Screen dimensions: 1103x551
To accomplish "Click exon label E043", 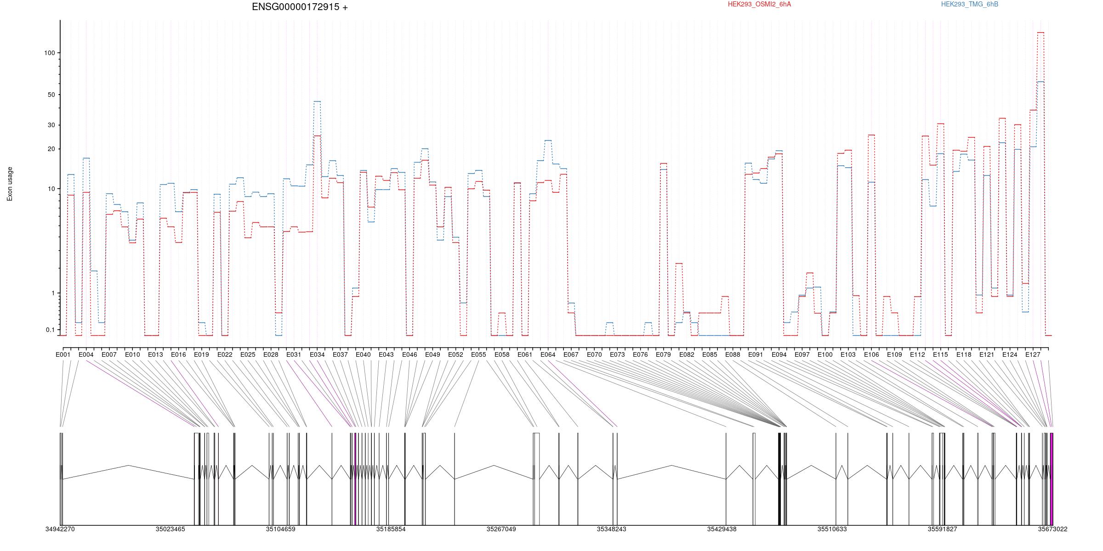I will click(x=386, y=354).
